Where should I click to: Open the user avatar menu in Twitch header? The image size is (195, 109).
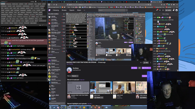tap(176, 10)
